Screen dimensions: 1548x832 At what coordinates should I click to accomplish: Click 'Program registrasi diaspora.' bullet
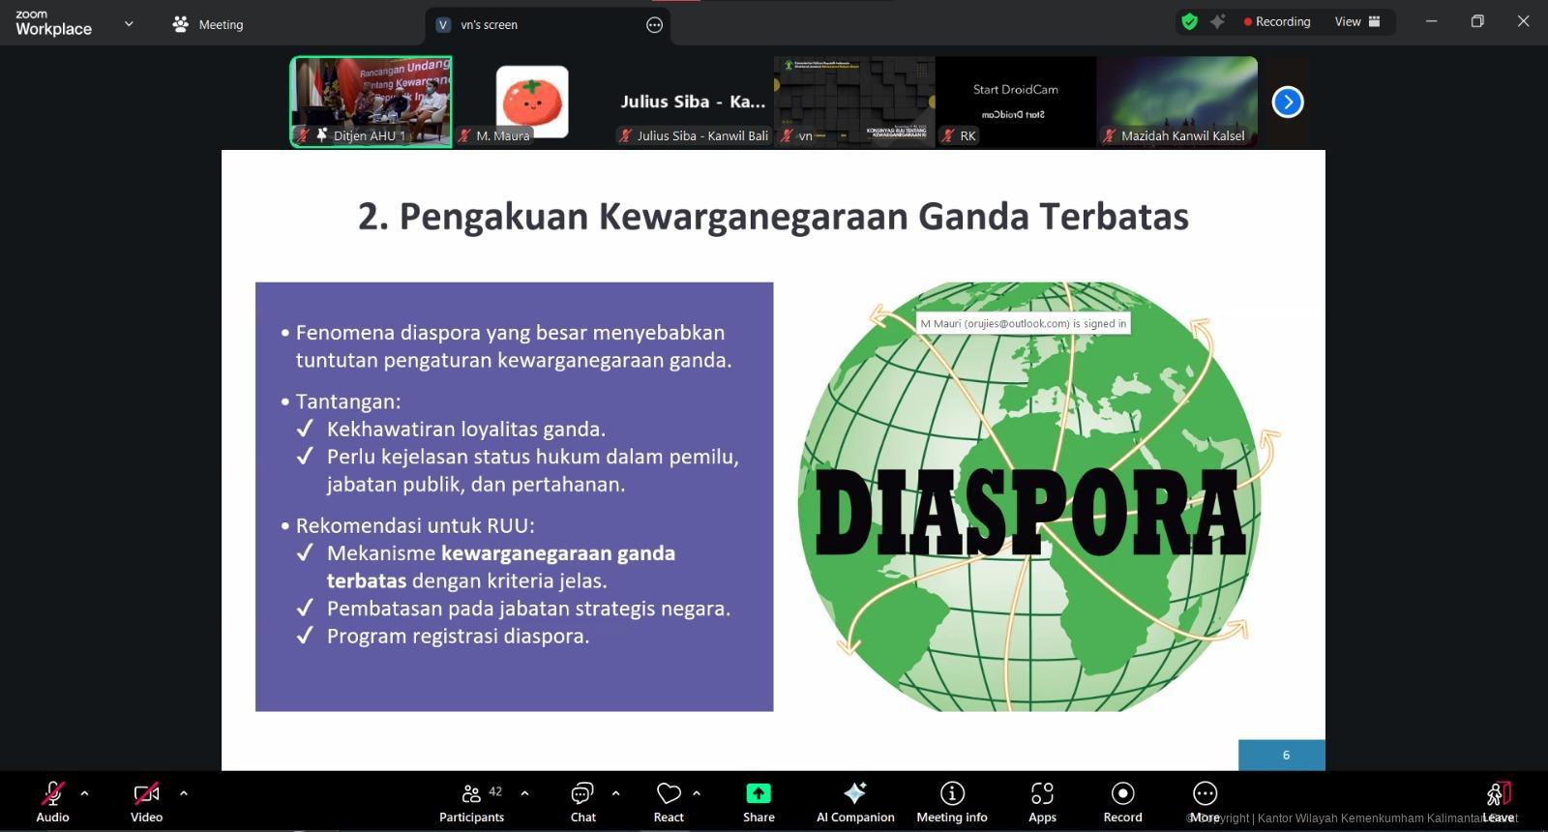[458, 636]
